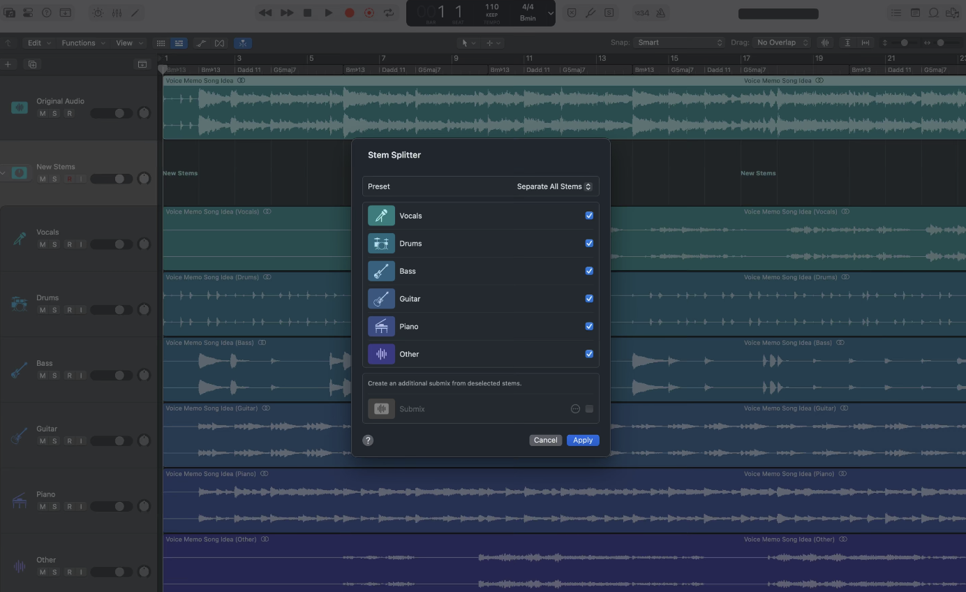Toggle the Catch Playhead button

(x=244, y=43)
